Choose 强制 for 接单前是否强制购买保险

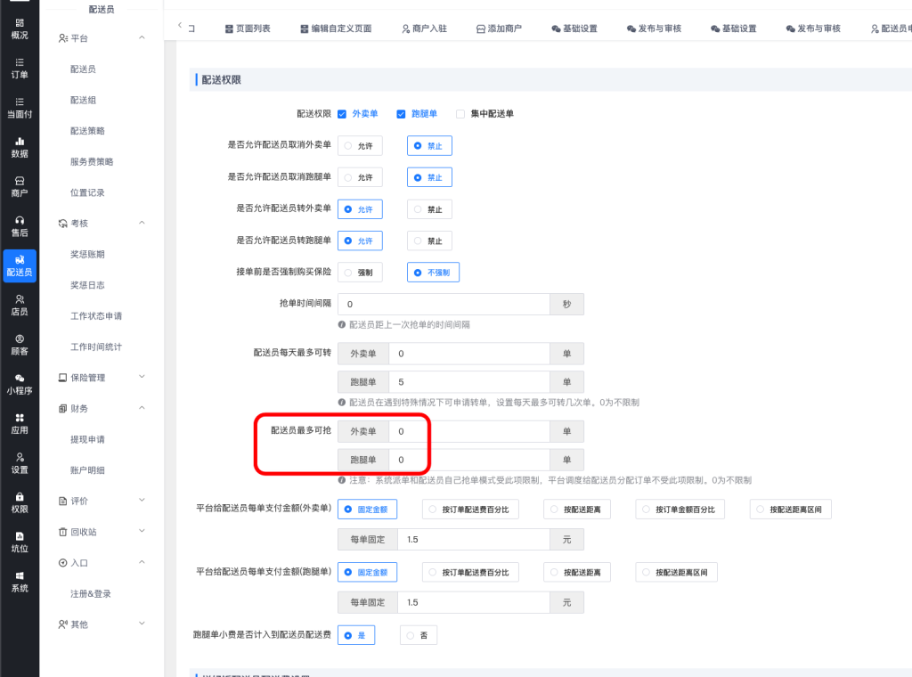tap(360, 272)
